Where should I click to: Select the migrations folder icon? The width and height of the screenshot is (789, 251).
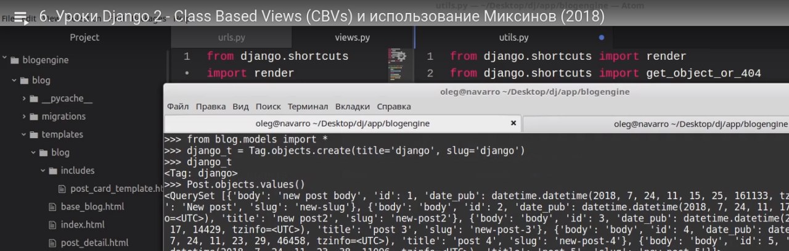coord(35,117)
